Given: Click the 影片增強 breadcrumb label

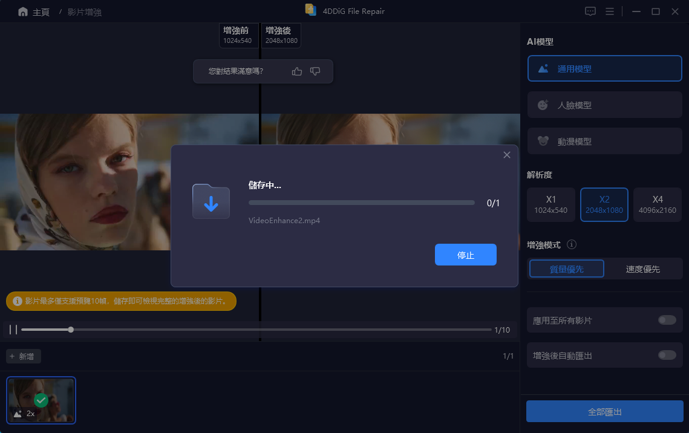Looking at the screenshot, I should point(84,12).
